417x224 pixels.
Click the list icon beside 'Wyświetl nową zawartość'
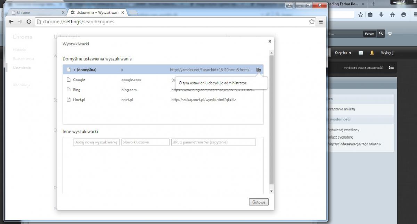(x=391, y=67)
